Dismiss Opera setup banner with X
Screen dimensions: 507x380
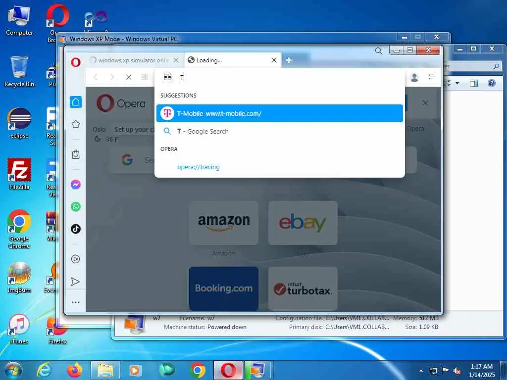[425, 103]
